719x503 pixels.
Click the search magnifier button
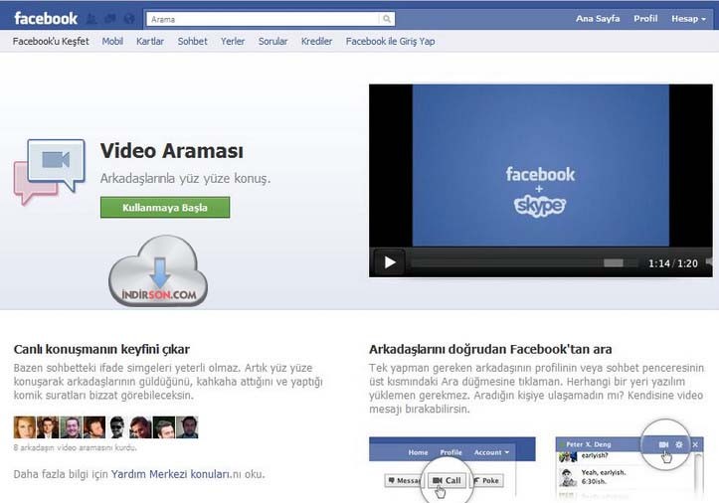tap(387, 19)
